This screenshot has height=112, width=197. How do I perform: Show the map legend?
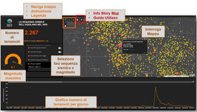(x=73, y=20)
